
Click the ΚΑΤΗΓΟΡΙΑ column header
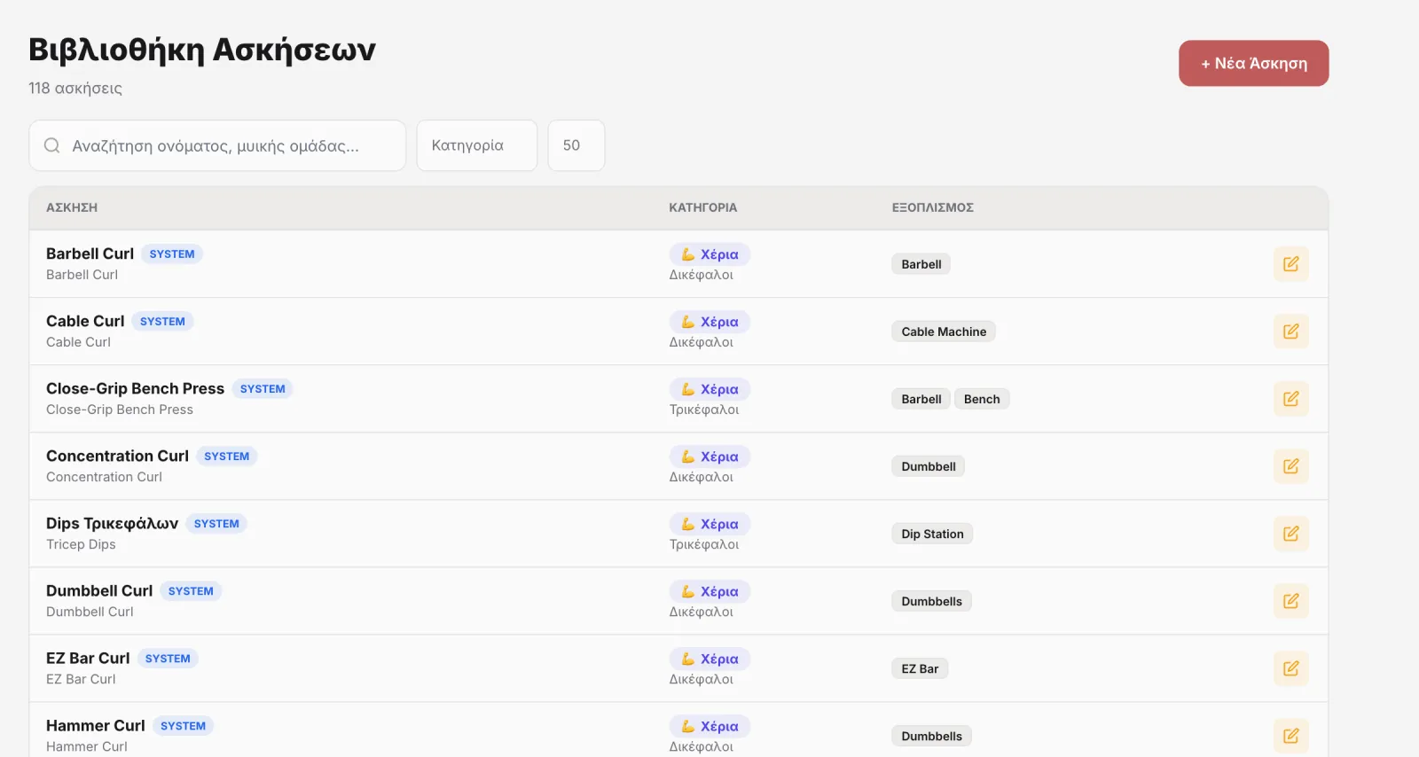click(702, 207)
